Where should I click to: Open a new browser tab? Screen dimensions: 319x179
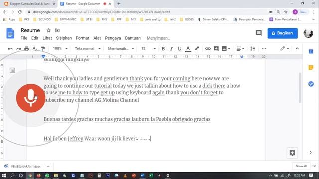pyautogui.click(x=119, y=4)
